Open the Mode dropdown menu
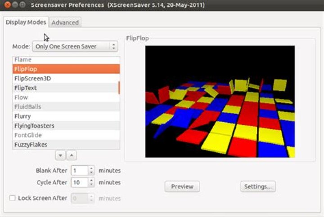 pos(75,46)
